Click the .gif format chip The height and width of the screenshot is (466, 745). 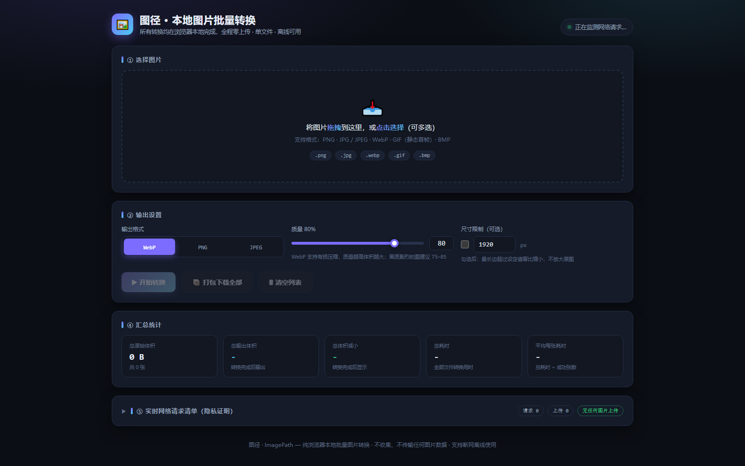click(399, 155)
